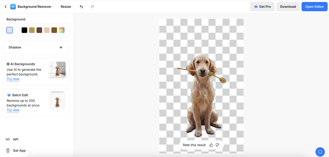Open the Resize option
The image size is (329, 157).
(x=66, y=7)
